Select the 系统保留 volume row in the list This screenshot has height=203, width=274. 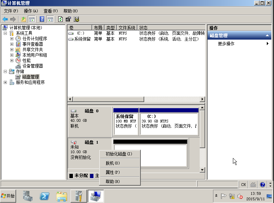click(136, 39)
